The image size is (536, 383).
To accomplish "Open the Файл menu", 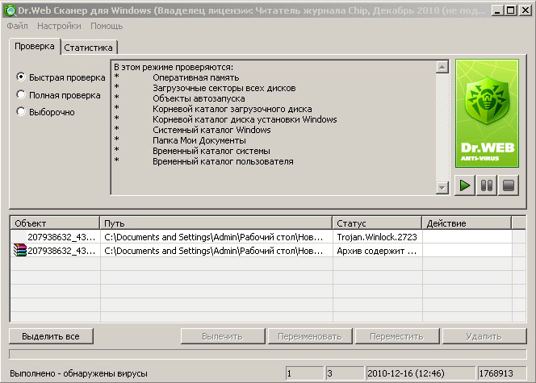I will [x=18, y=26].
